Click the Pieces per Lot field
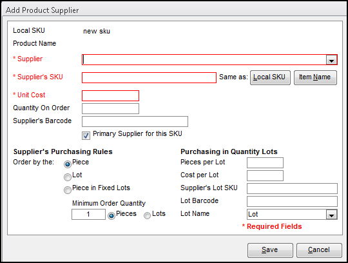Viewport: 348px width, 263px height. (x=265, y=162)
